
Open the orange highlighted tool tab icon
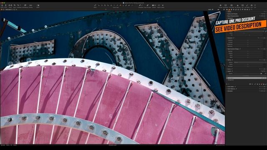(x=229, y=9)
